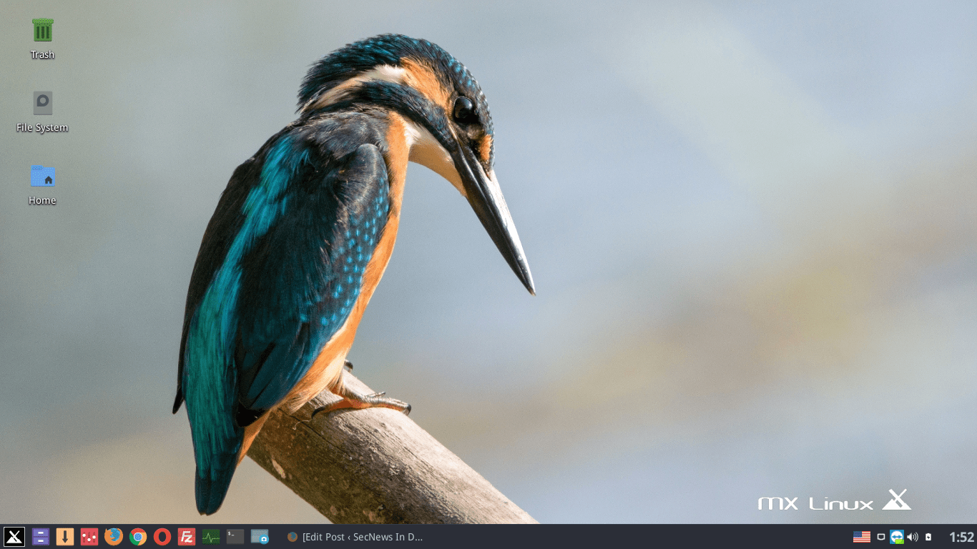This screenshot has height=549, width=977.
Task: Launch Opera browser from the panel
Action: [162, 537]
